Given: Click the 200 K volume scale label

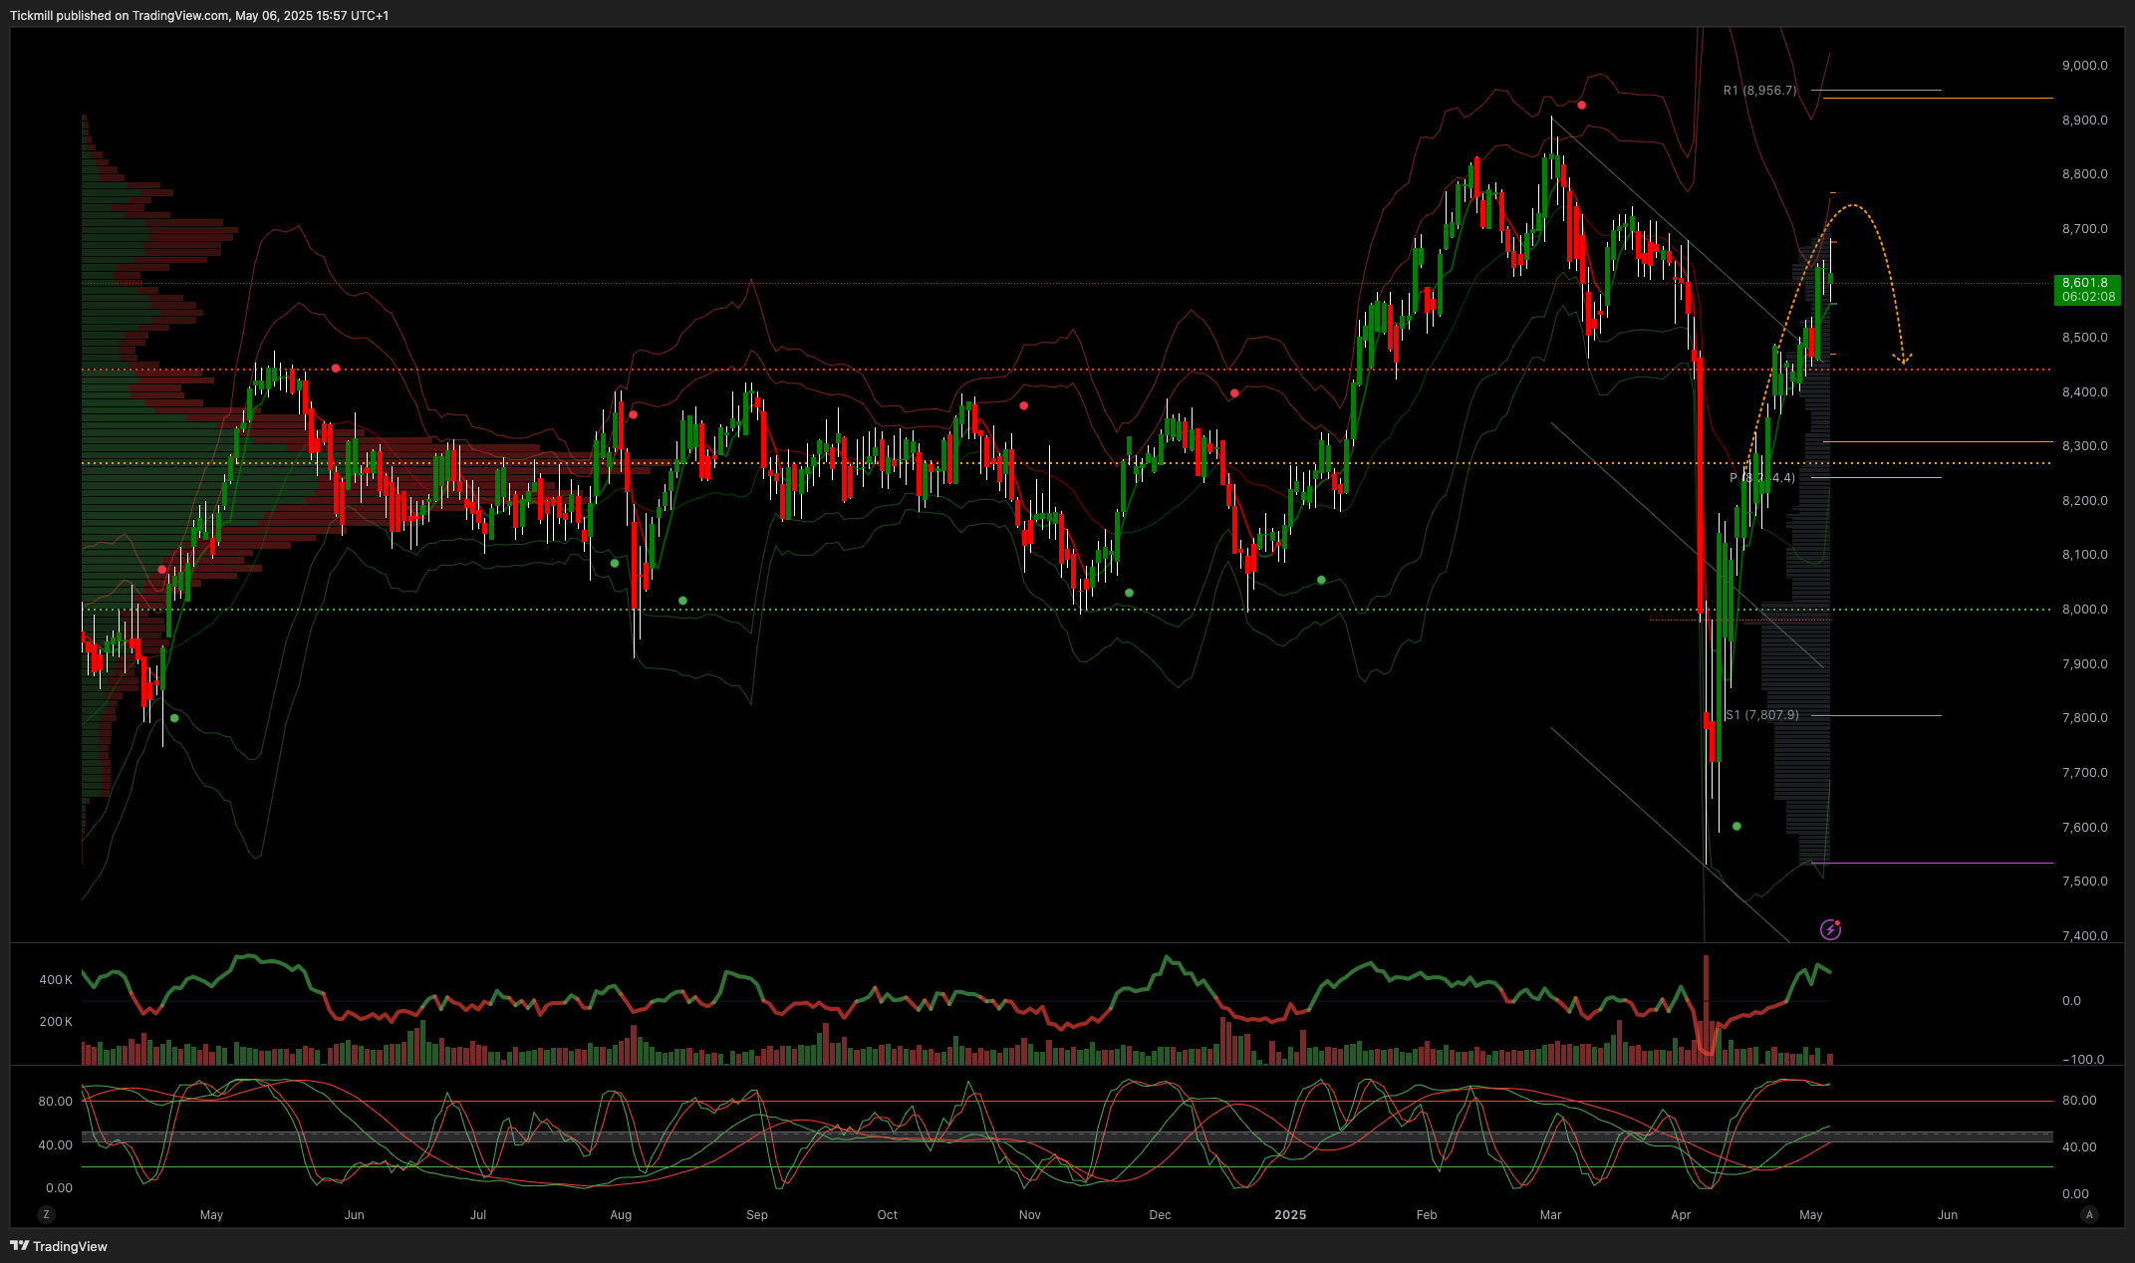Looking at the screenshot, I should tap(56, 1022).
